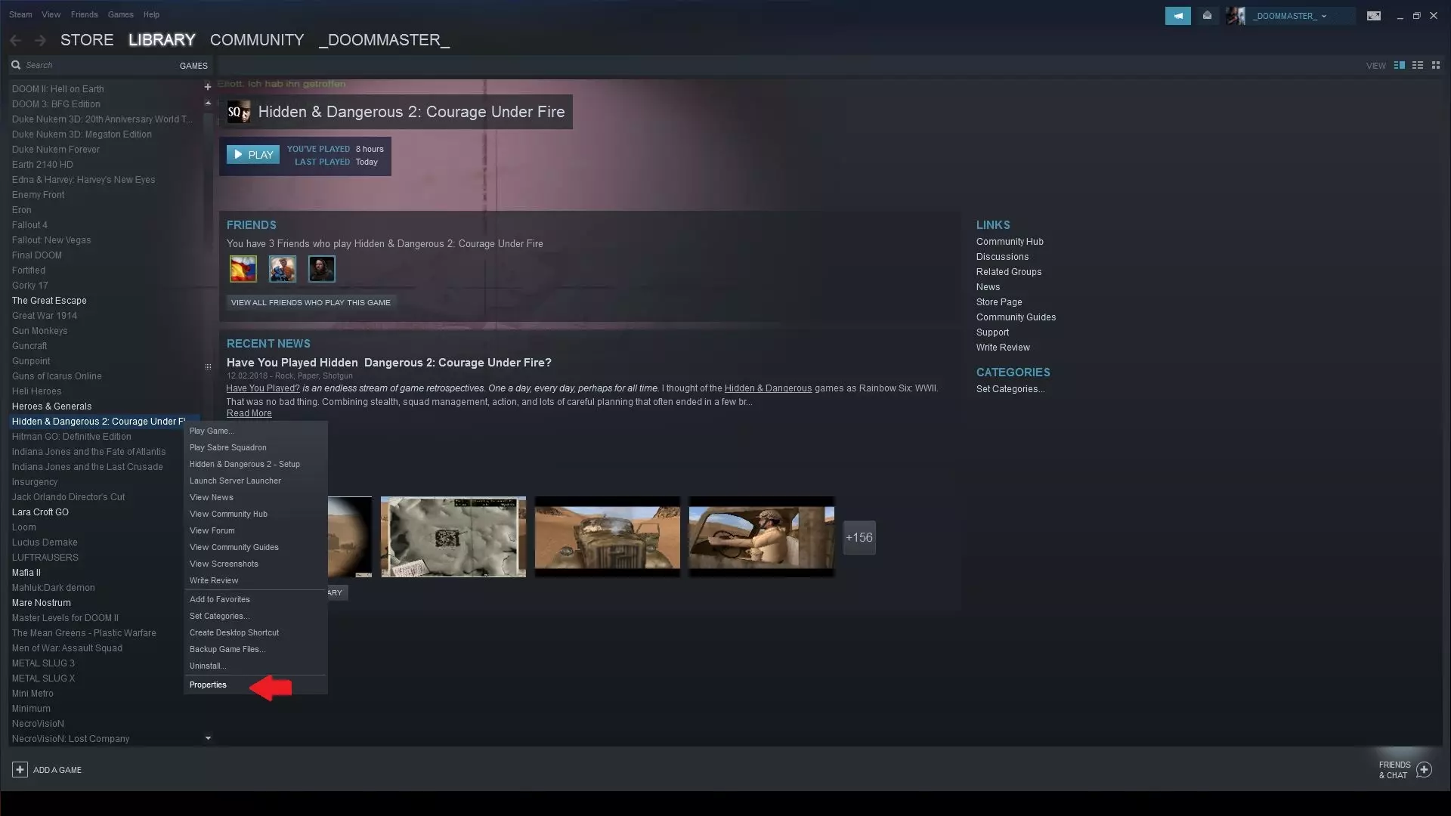Enter Big Picture mode icon
The height and width of the screenshot is (816, 1451).
(1373, 16)
